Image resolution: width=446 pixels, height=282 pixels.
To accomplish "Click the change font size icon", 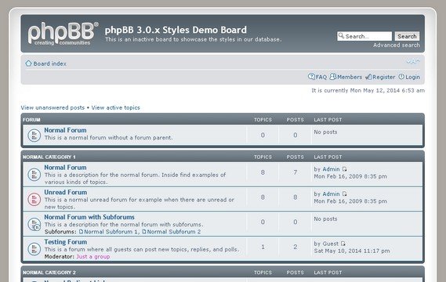I will point(413,61).
